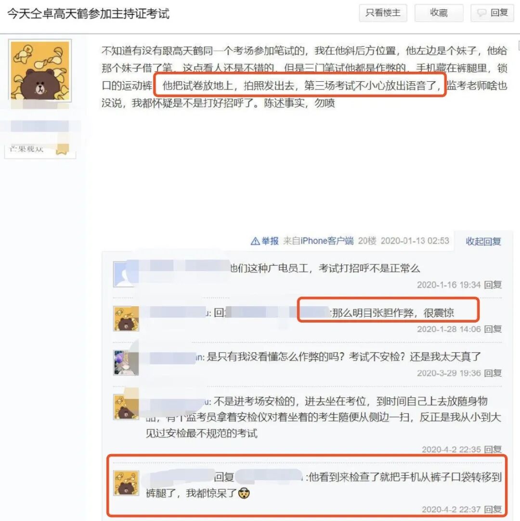Screen dimensions: 520x521
Task: Click bear avatar beside 很震惊 comment
Action: (126, 319)
